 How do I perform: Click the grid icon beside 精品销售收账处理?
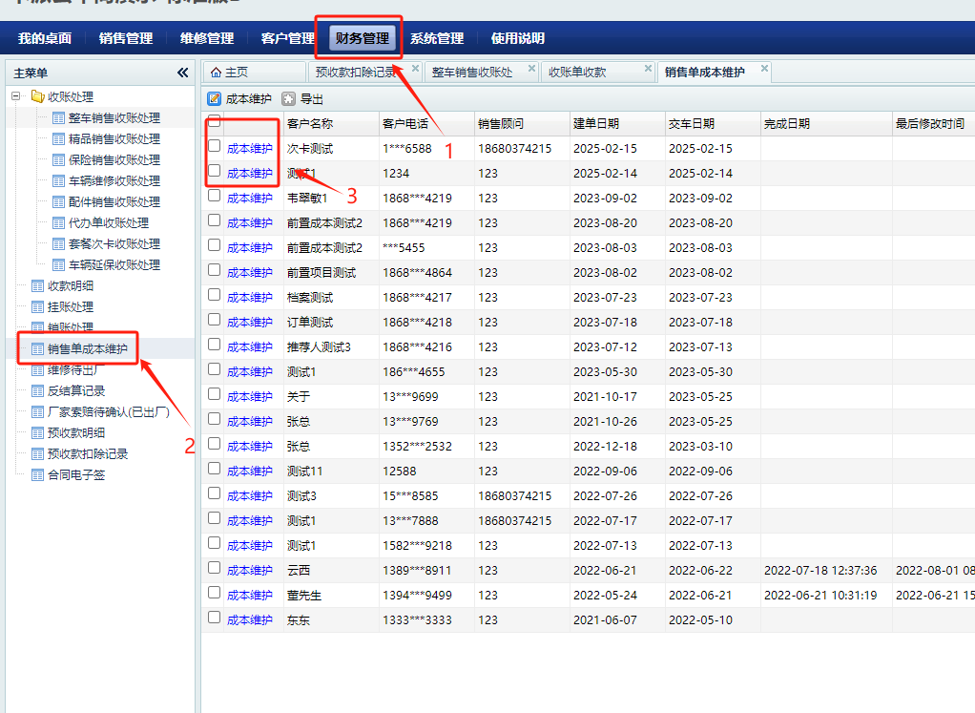58,139
